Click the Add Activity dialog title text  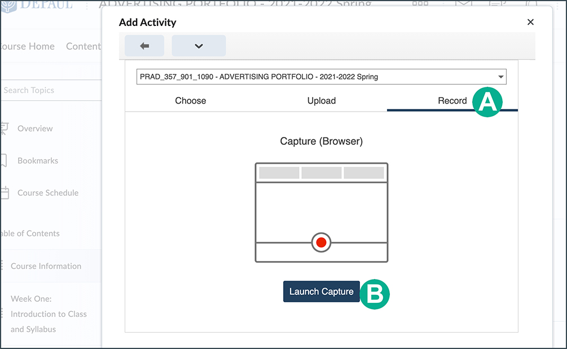148,23
